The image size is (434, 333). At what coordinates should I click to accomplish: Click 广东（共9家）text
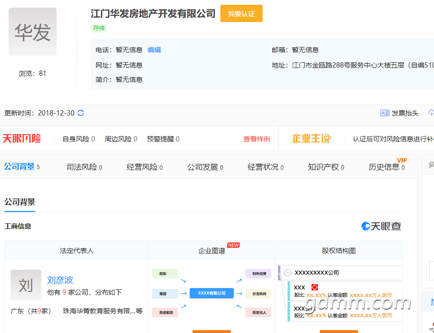(x=31, y=311)
